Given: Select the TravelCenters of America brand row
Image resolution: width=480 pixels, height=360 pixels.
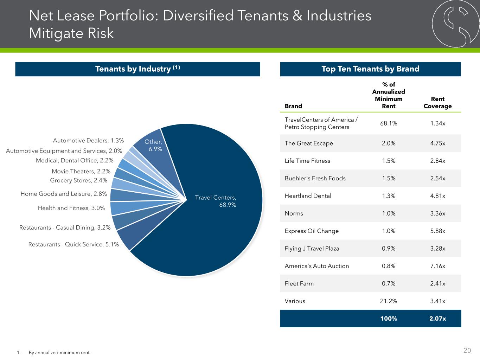Looking at the screenshot, I should click(x=370, y=123).
